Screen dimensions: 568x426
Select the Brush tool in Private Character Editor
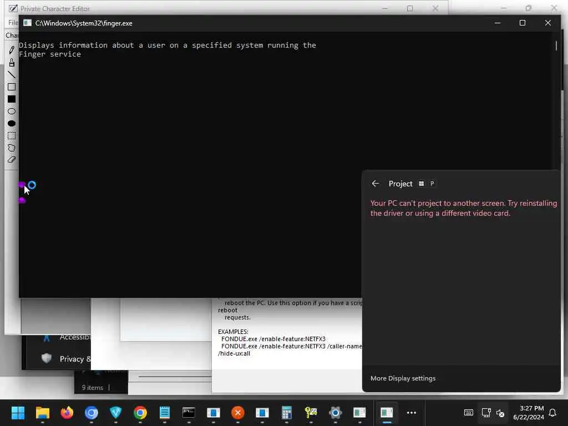pyautogui.click(x=12, y=63)
